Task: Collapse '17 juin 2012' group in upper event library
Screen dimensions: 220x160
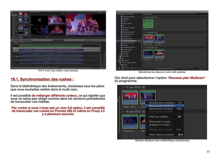Action: point(144,32)
